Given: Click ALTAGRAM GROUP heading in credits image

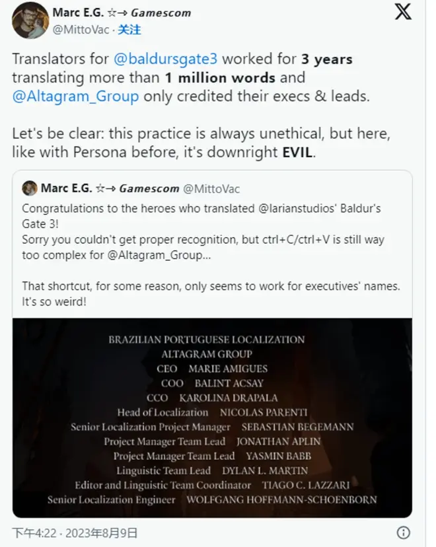Looking at the screenshot, I should (x=207, y=354).
